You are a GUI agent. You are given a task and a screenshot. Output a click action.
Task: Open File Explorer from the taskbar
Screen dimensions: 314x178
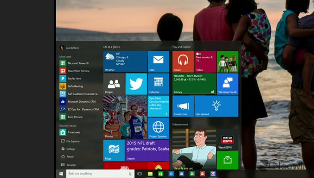(150, 174)
